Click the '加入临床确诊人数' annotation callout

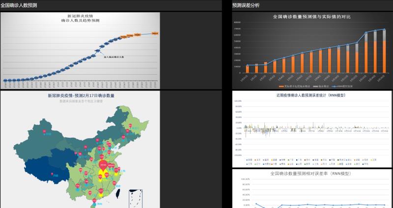point(114,57)
